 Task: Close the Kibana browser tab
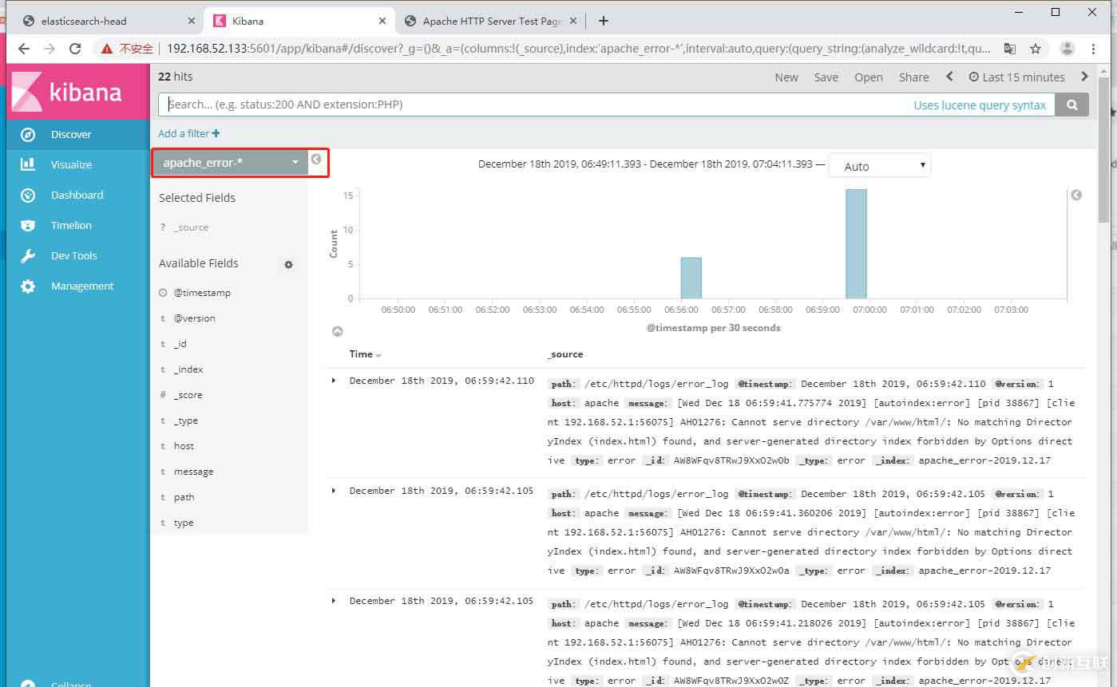point(384,21)
